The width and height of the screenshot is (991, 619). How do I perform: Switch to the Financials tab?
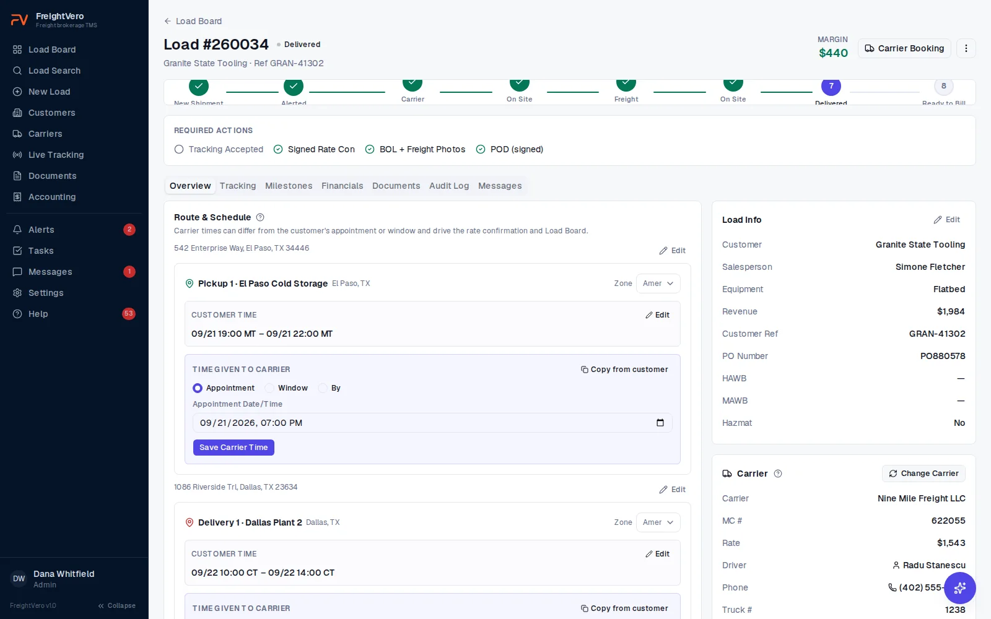click(x=342, y=186)
